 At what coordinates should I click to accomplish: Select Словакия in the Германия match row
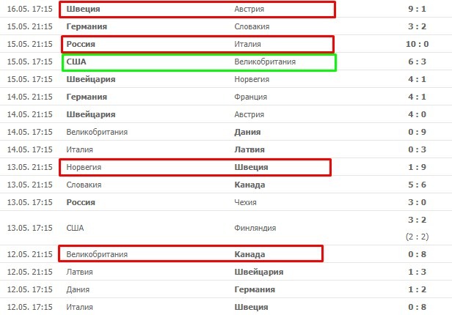252,26
